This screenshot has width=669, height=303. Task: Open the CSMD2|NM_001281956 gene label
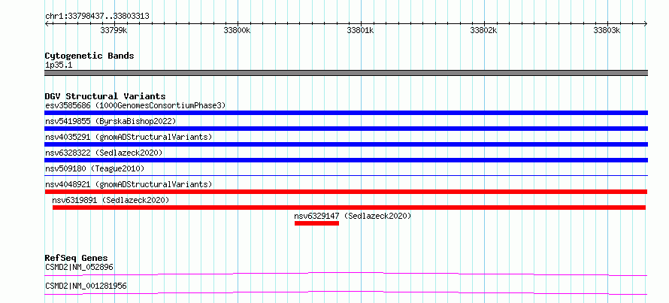coord(86,286)
